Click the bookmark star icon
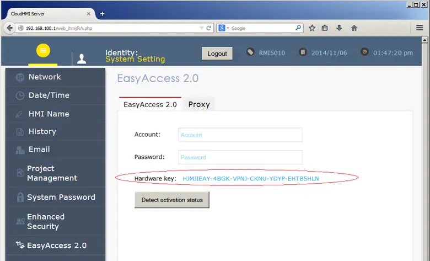Image resolution: width=430 pixels, height=261 pixels. coord(312,28)
